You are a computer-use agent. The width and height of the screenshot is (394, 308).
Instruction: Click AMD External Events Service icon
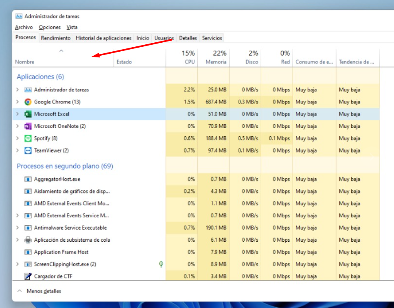click(28, 216)
